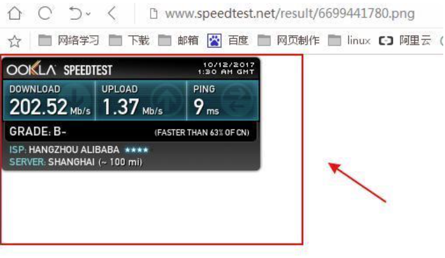
Task: Expand the undo arrow dropdown
Action: pos(89,13)
